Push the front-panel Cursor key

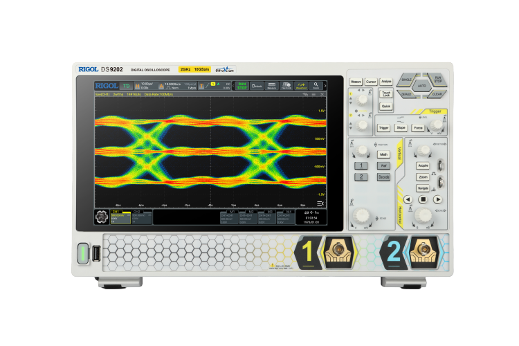[x=371, y=82]
